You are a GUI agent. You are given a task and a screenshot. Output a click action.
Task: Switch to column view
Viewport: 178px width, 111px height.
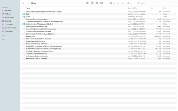(x=97, y=3)
